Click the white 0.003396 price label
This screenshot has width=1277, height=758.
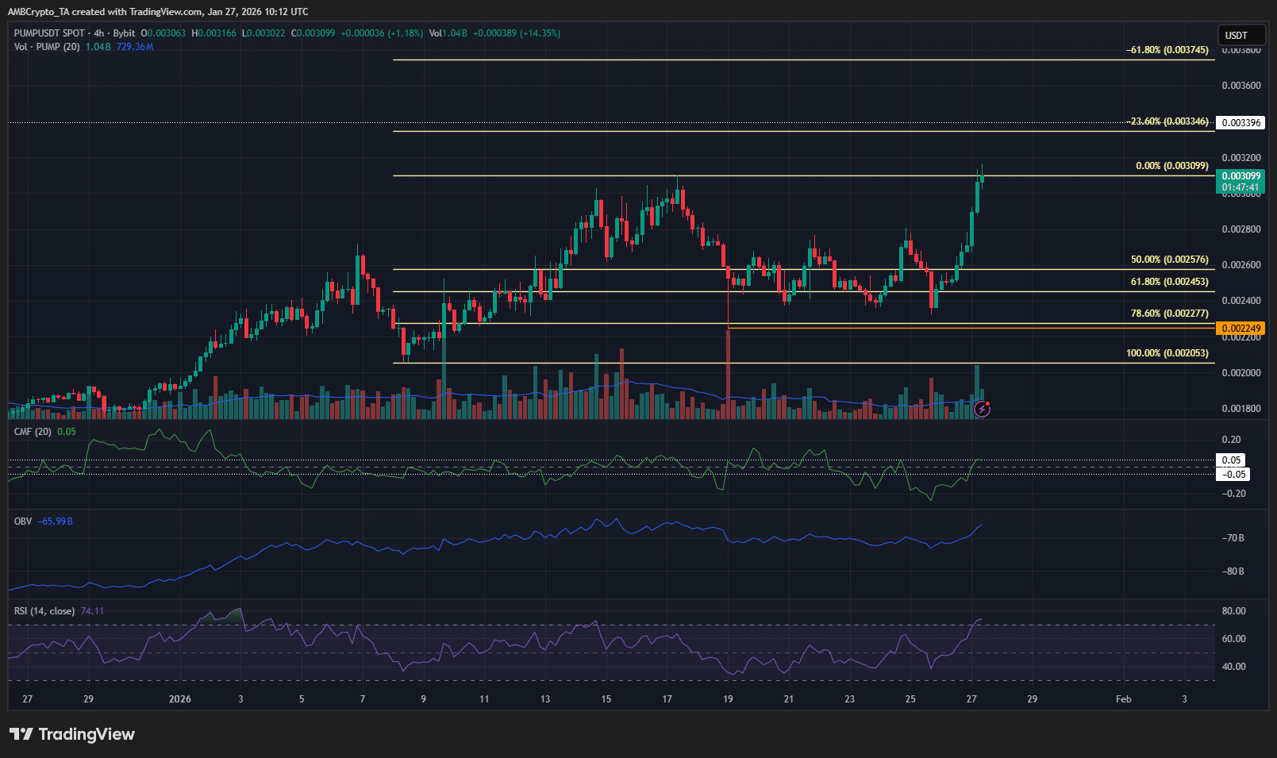tap(1240, 122)
